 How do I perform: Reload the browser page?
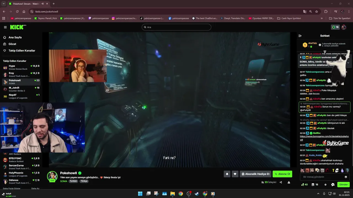point(17,12)
